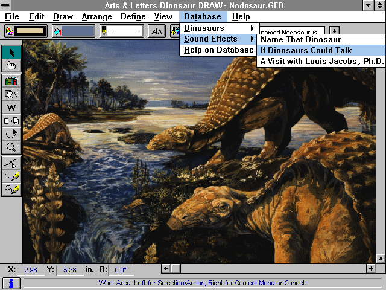This screenshot has width=386, height=290.
Task: Open the shapes drawing tool
Action: click(11, 94)
